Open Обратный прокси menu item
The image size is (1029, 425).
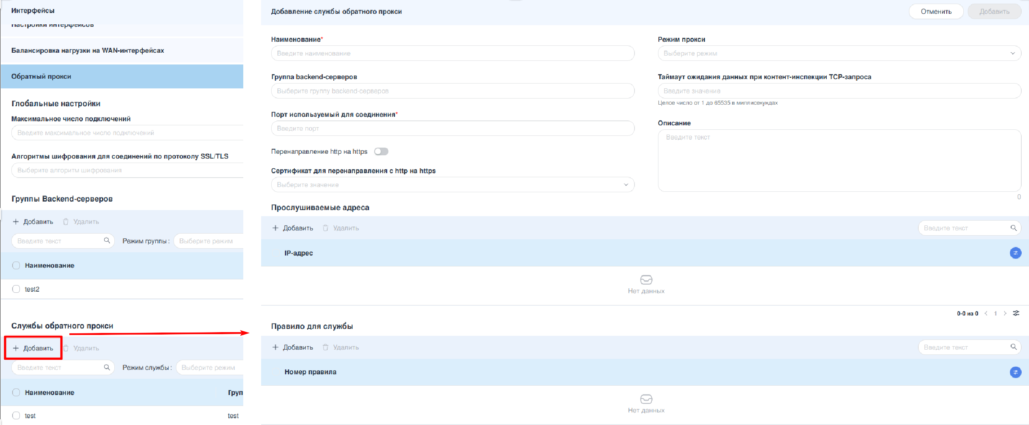[x=122, y=77]
